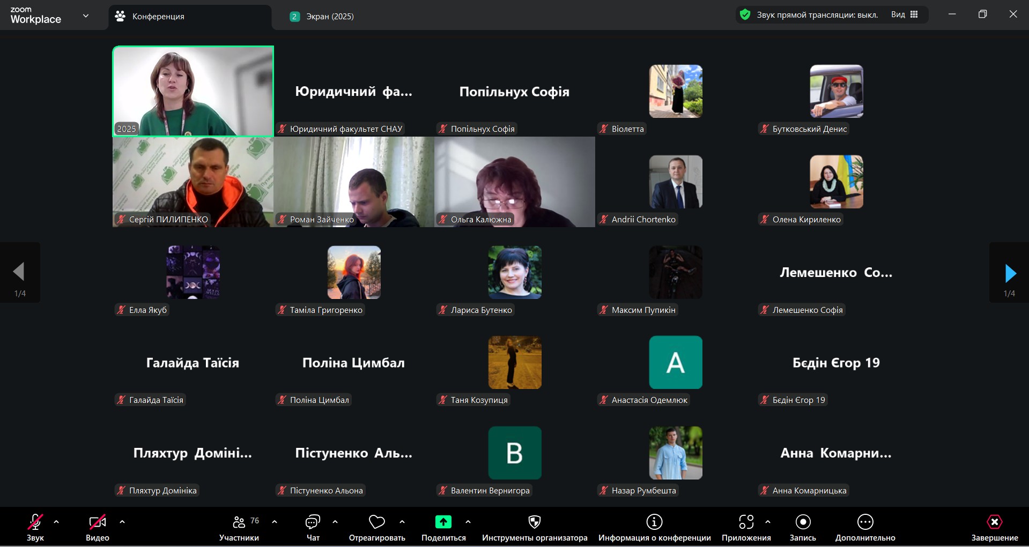The image size is (1029, 547).
Task: Expand audio options arrow next to Звук
Action: tap(56, 522)
